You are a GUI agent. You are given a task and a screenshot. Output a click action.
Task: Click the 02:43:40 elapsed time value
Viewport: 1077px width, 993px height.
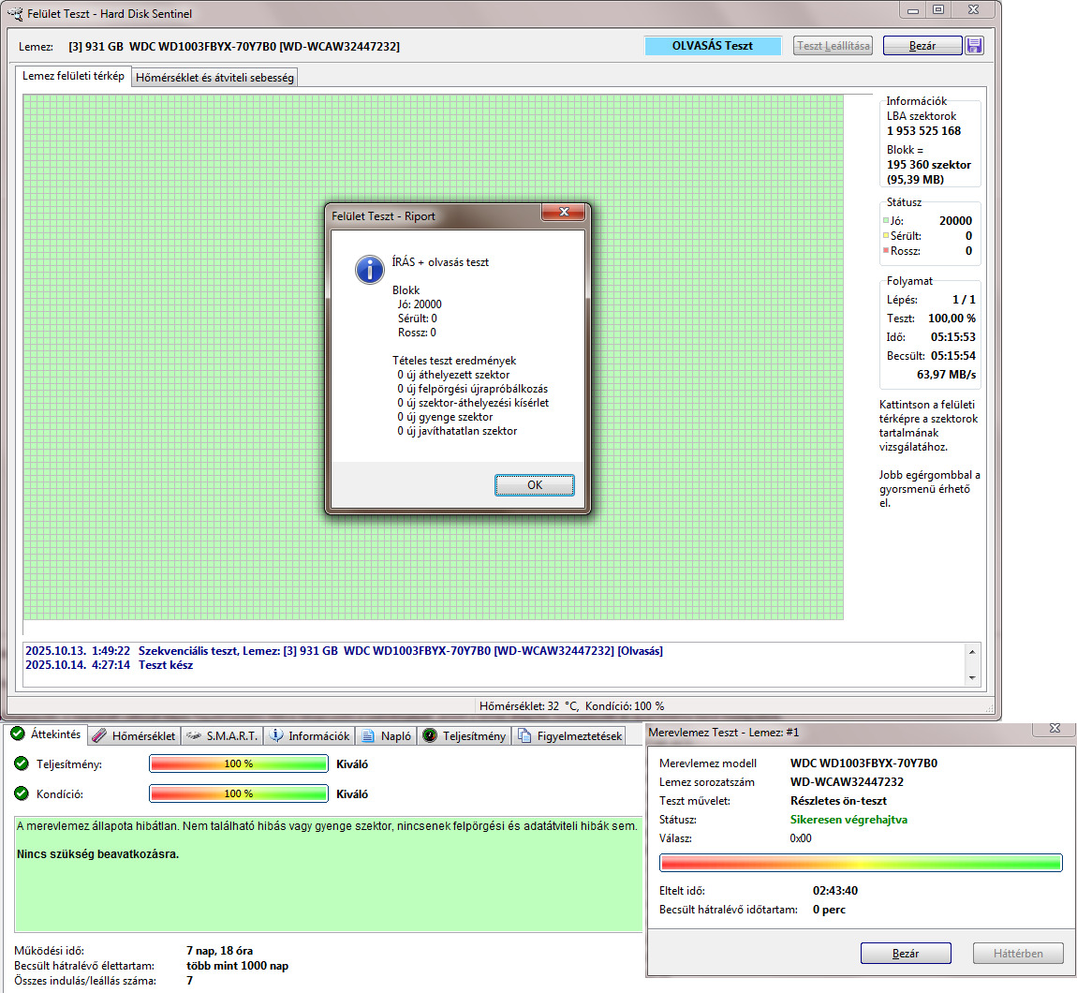pos(835,891)
